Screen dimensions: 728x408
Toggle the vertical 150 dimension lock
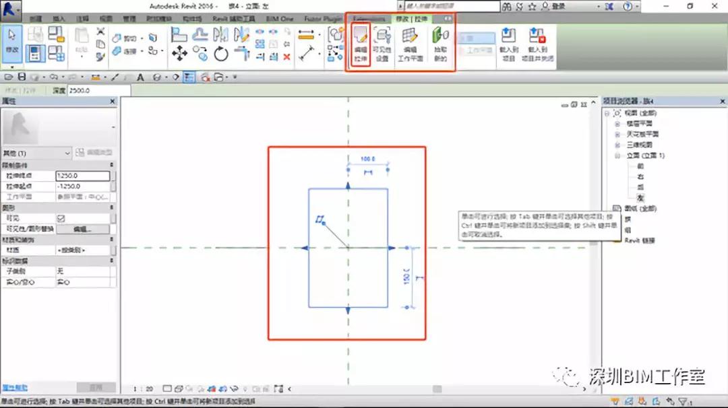[x=419, y=277]
